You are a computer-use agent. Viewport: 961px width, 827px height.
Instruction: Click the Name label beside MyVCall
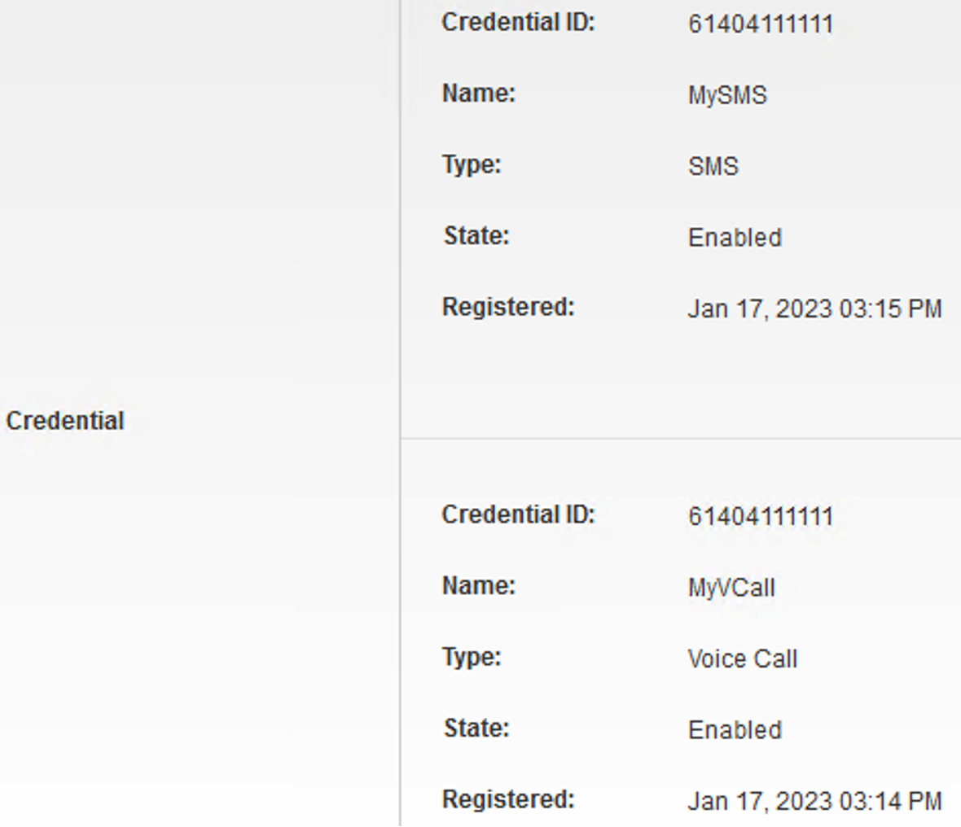(x=479, y=586)
